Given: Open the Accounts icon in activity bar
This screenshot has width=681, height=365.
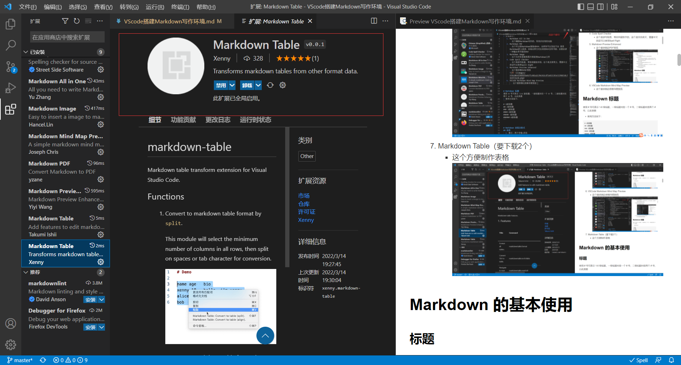Looking at the screenshot, I should click(x=11, y=324).
